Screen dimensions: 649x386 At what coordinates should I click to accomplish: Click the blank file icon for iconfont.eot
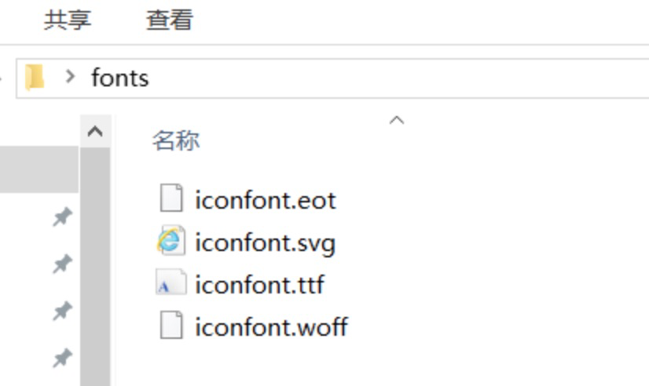[x=171, y=199]
